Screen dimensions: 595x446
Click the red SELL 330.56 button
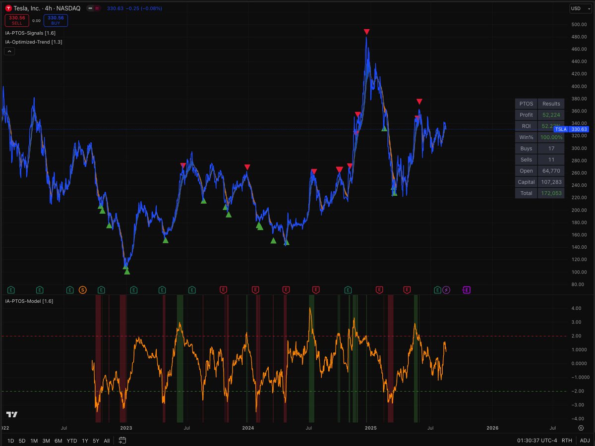(16, 20)
